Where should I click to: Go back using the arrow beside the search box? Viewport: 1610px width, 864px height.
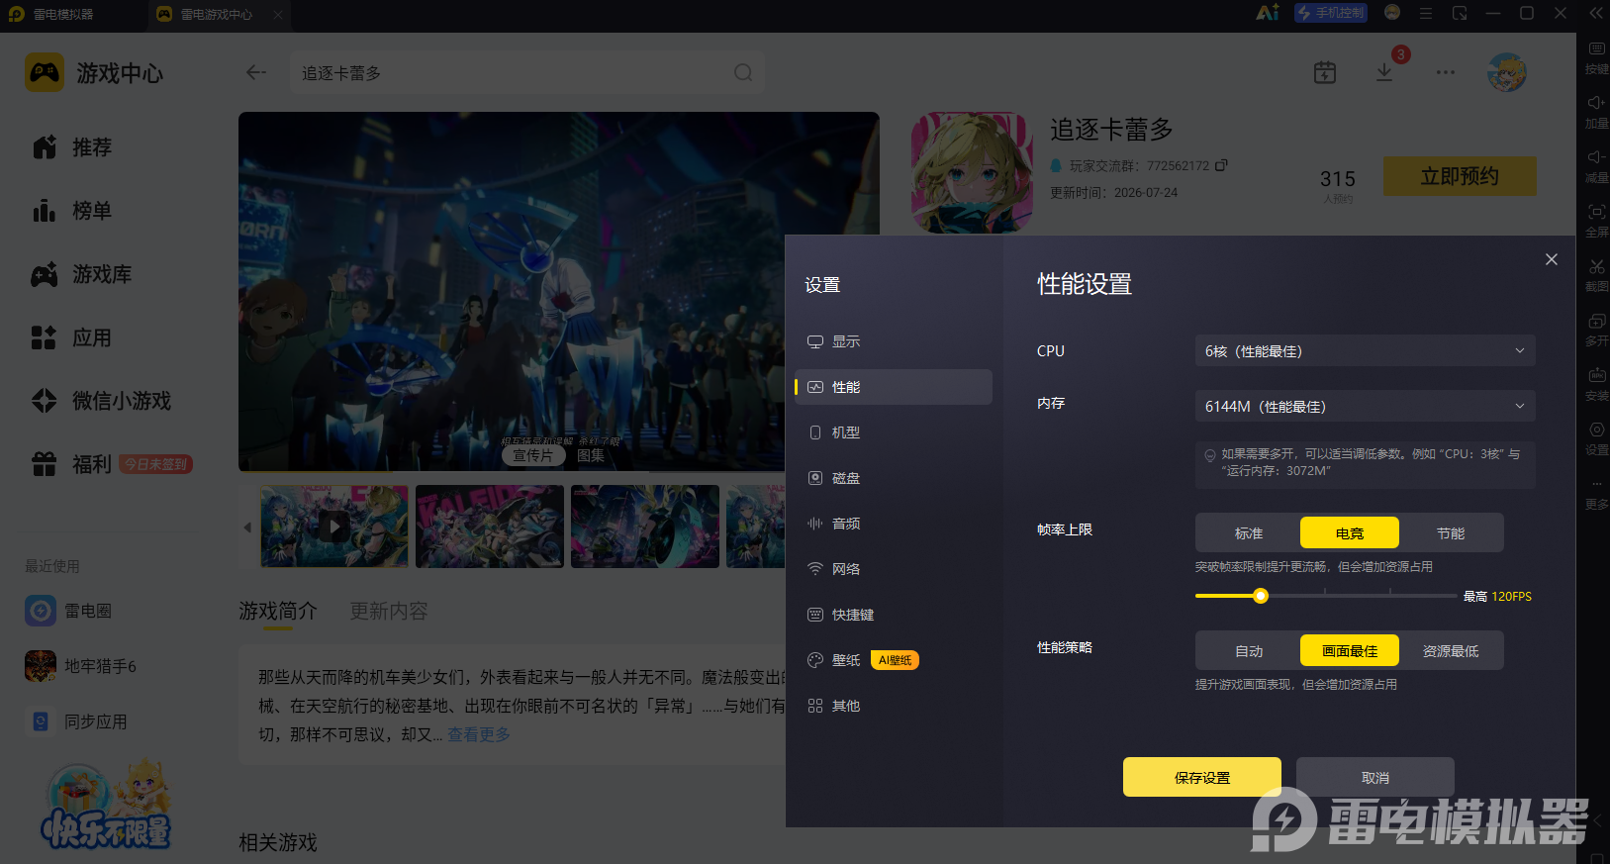(x=256, y=72)
